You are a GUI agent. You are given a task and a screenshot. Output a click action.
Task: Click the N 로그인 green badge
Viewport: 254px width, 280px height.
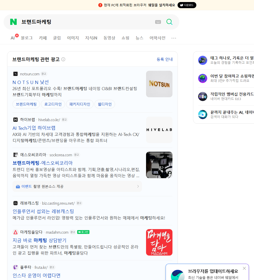coord(83,232)
